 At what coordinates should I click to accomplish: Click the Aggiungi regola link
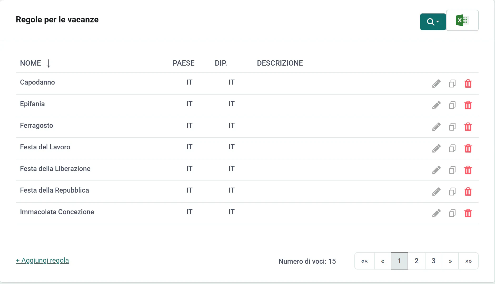42,260
